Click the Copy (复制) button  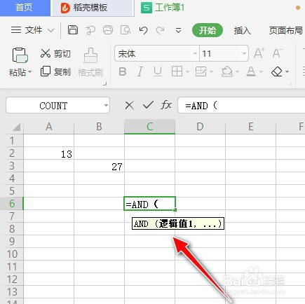[x=55, y=71]
